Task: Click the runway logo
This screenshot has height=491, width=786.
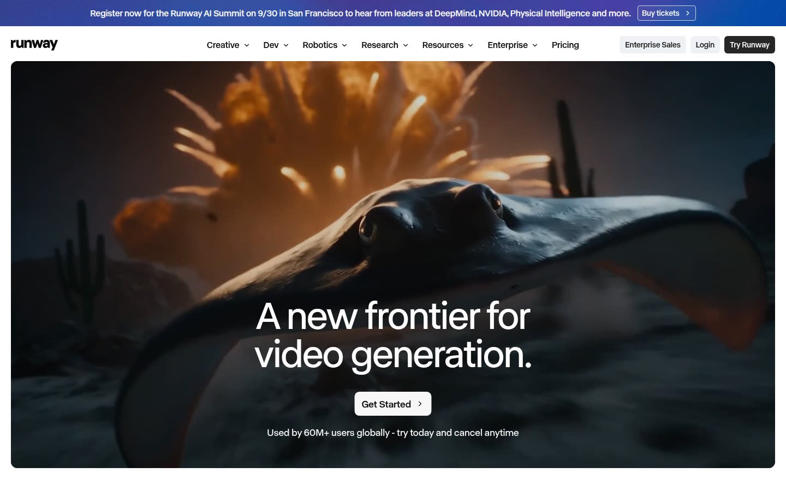Action: point(34,44)
